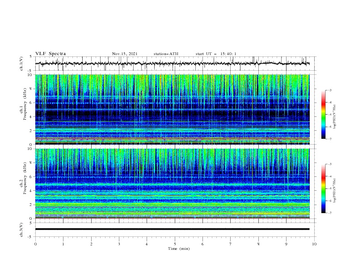Click the "-5" tick on ch.3(V) axis
Image resolution: width=354 pixels, height=274 pixels.
coord(30,237)
